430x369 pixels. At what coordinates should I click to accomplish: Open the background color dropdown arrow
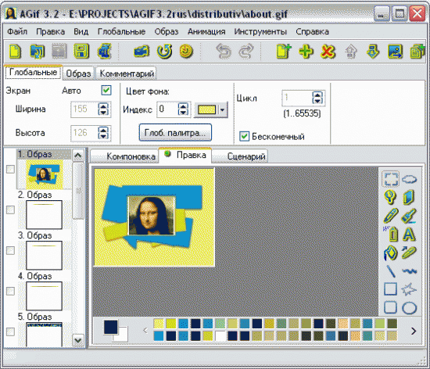222,110
